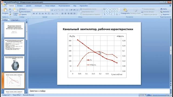This screenshot has width=173, height=97.
Task: Center the text alignment
Action: [65, 13]
